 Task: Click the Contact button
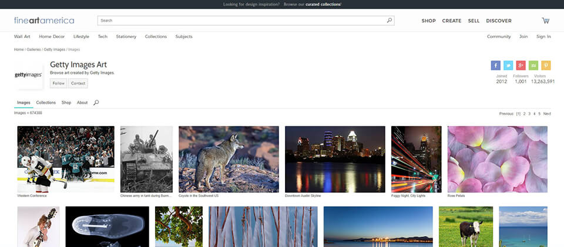pos(78,83)
